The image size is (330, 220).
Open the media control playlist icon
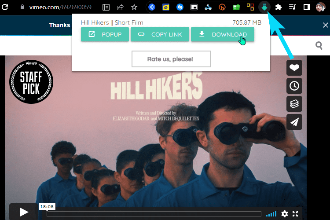pyautogui.click(x=292, y=7)
